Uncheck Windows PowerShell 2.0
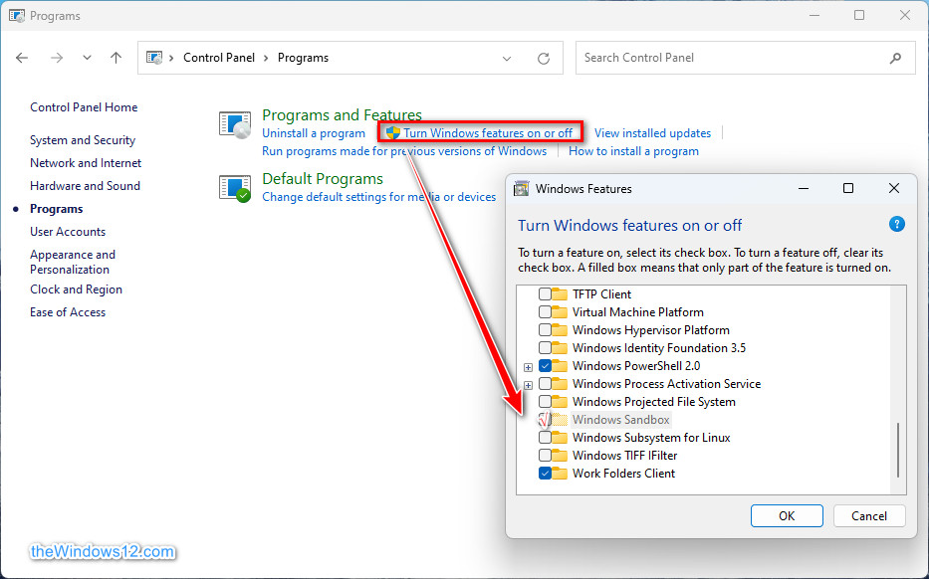Viewport: 929px width, 579px height. [x=545, y=366]
